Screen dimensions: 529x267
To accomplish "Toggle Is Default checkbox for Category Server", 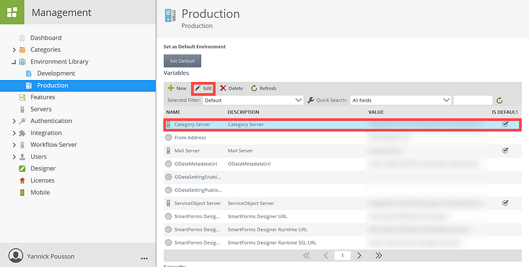I will [x=505, y=124].
